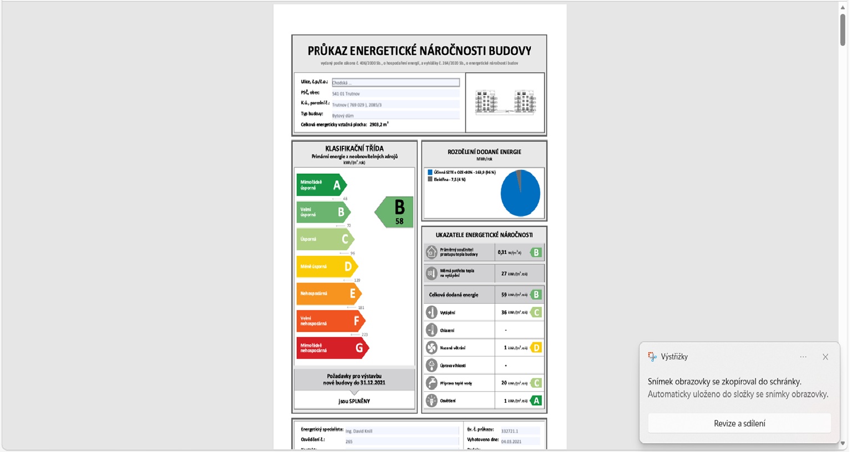
Task: Click the Chlazení cooling thermometer icon
Action: (432, 330)
